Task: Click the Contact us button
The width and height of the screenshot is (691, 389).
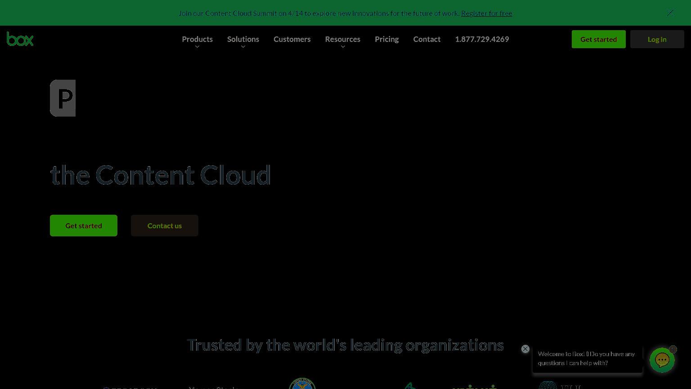Action: [x=165, y=226]
